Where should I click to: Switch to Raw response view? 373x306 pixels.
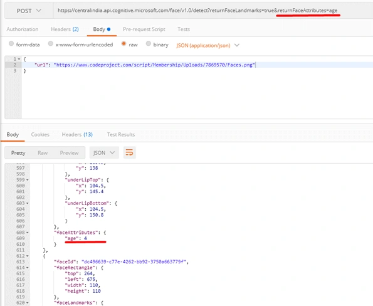(43, 153)
